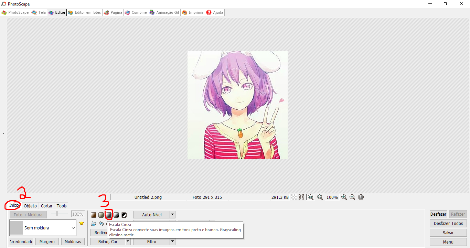Image resolution: width=470 pixels, height=248 pixels.
Task: Click the Refazer redo button
Action: [x=458, y=214]
